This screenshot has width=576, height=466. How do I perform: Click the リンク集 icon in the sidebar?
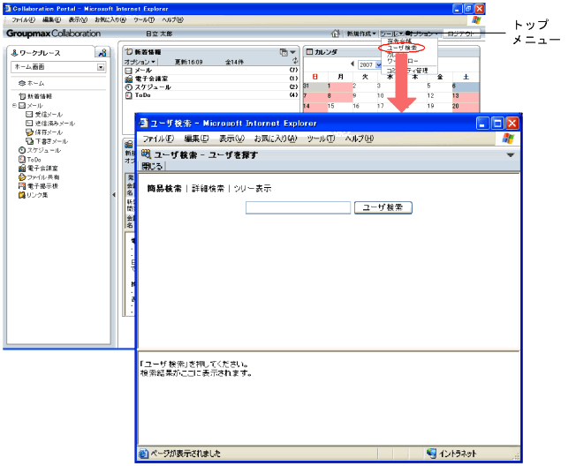coord(22,195)
